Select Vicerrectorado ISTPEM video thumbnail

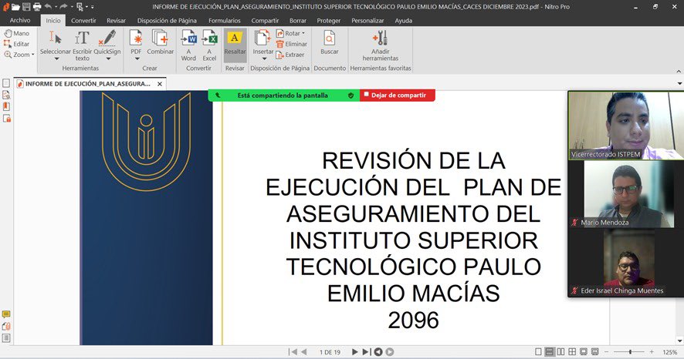626,126
